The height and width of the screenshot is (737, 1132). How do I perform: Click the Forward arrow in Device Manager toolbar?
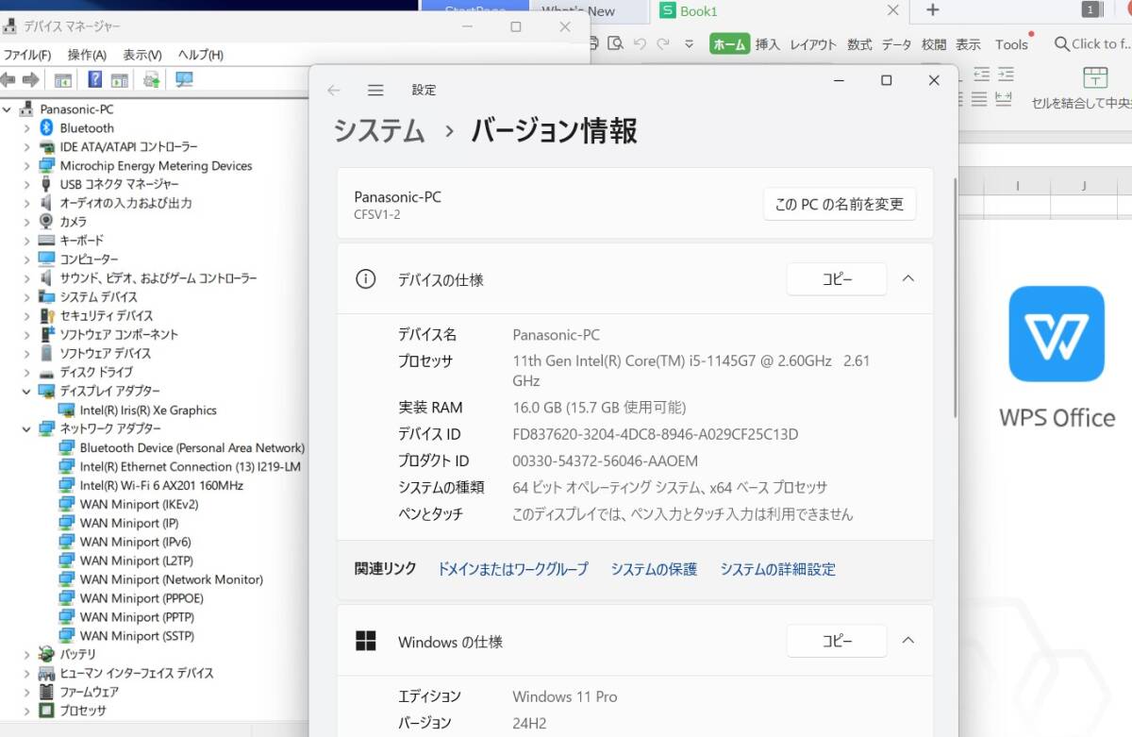pyautogui.click(x=30, y=80)
